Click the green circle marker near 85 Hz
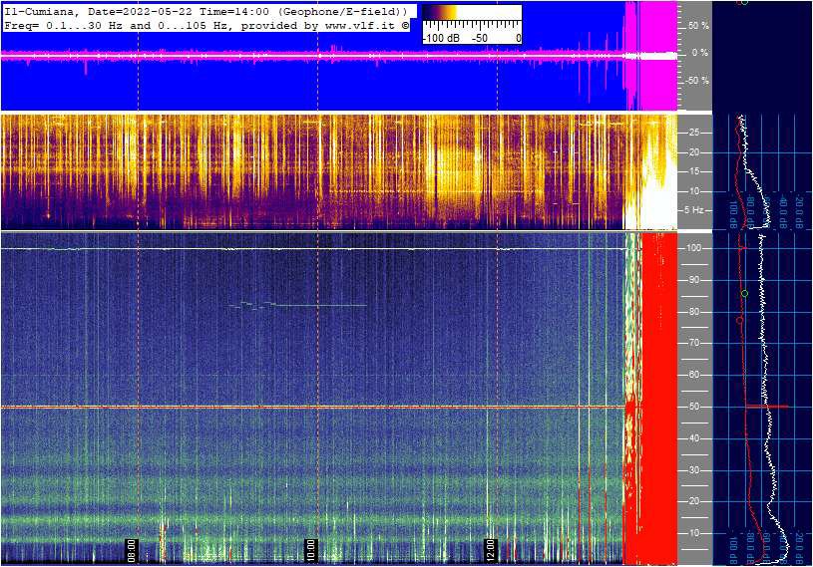This screenshot has width=813, height=567. [x=744, y=293]
